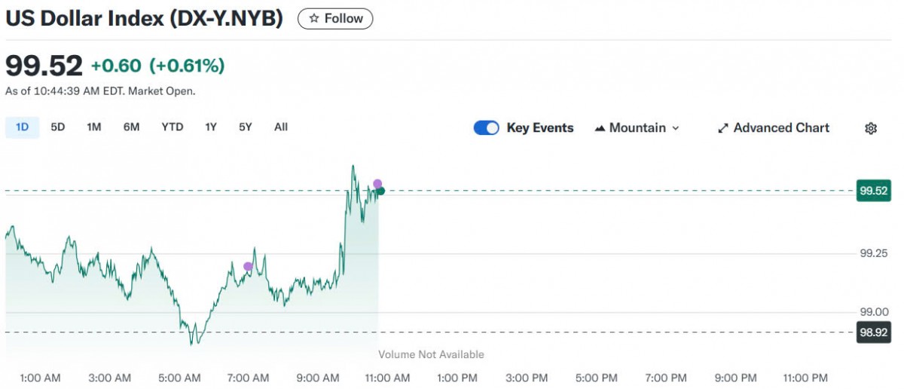Select the All time range

[x=281, y=127]
